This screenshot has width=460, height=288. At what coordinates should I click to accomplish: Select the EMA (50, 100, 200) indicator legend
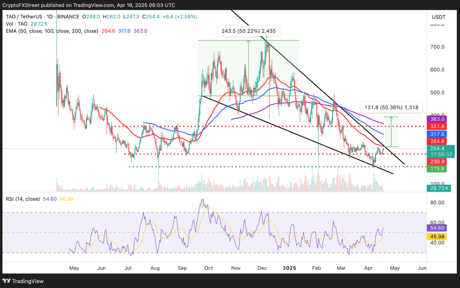[52, 31]
